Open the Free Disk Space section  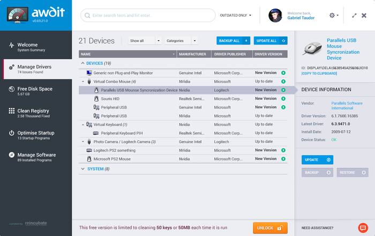tap(36, 91)
